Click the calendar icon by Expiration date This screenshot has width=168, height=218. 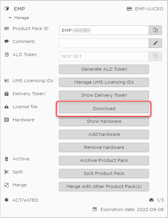coord(95,209)
